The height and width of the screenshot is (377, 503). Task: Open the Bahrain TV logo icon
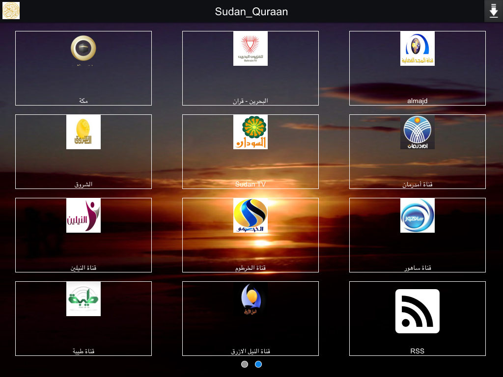pyautogui.click(x=250, y=49)
